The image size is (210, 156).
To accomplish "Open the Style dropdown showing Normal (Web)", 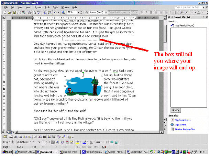I will 105,12.
